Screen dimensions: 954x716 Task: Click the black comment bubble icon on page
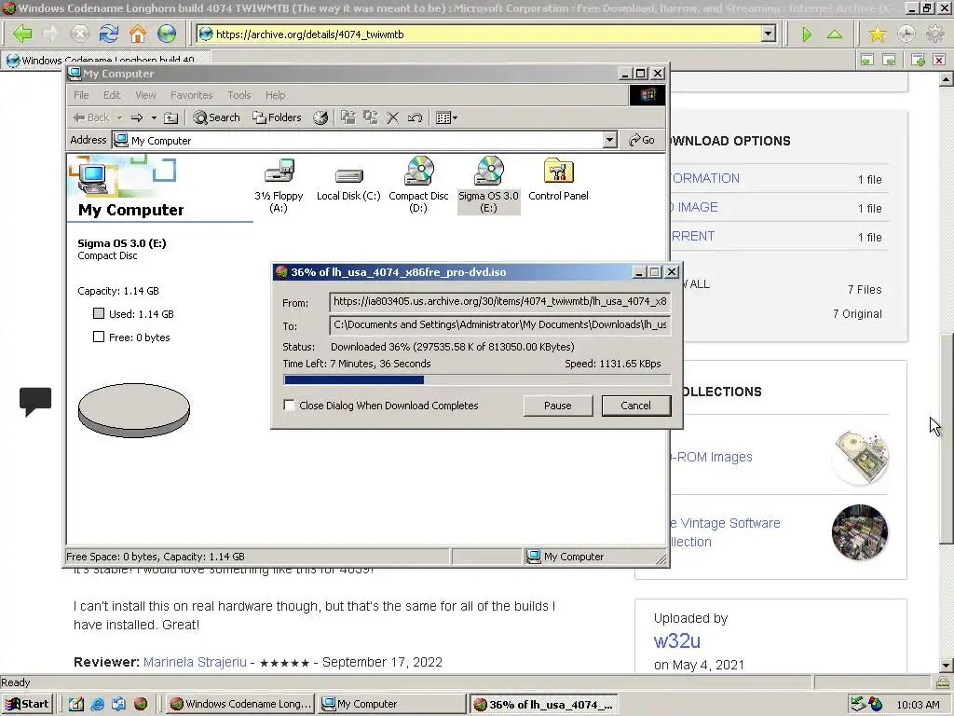pyautogui.click(x=35, y=402)
